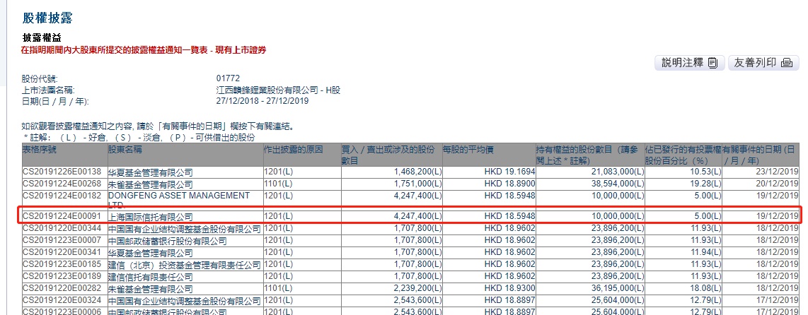Viewport: 808px width, 315px height.
Task: Open event date link in DONGFENG ASSET MANAGEMENT row
Action: pyautogui.click(x=778, y=196)
